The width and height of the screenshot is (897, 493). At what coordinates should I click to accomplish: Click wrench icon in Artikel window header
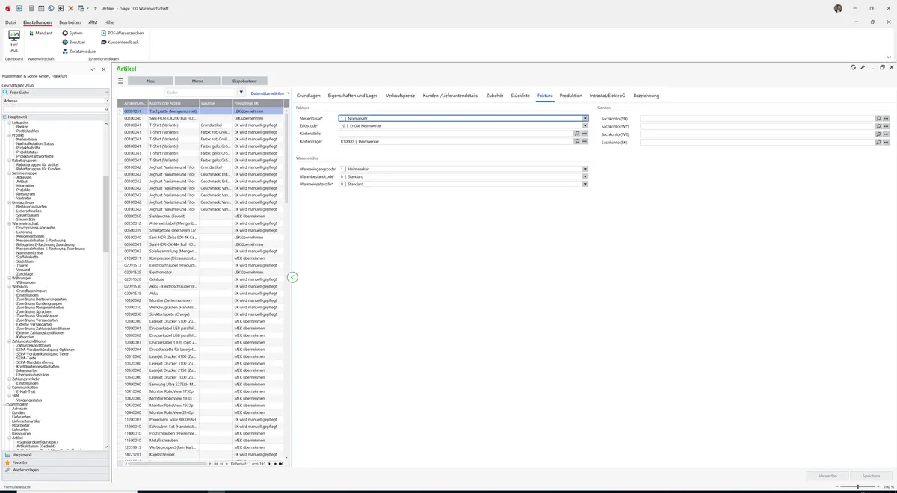tap(863, 67)
